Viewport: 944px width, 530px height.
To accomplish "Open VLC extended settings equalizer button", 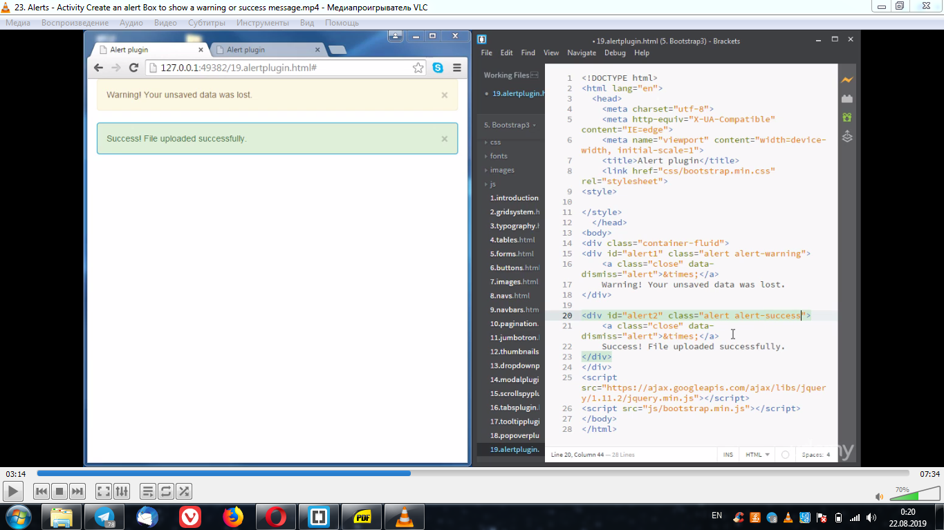I will click(x=122, y=491).
